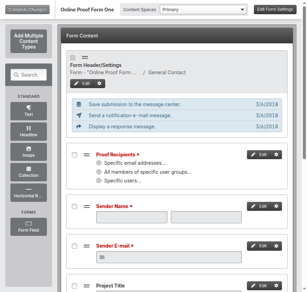307x292 pixels.
Task: Tick the Sender E-mail checkbox
Action: (x=74, y=246)
